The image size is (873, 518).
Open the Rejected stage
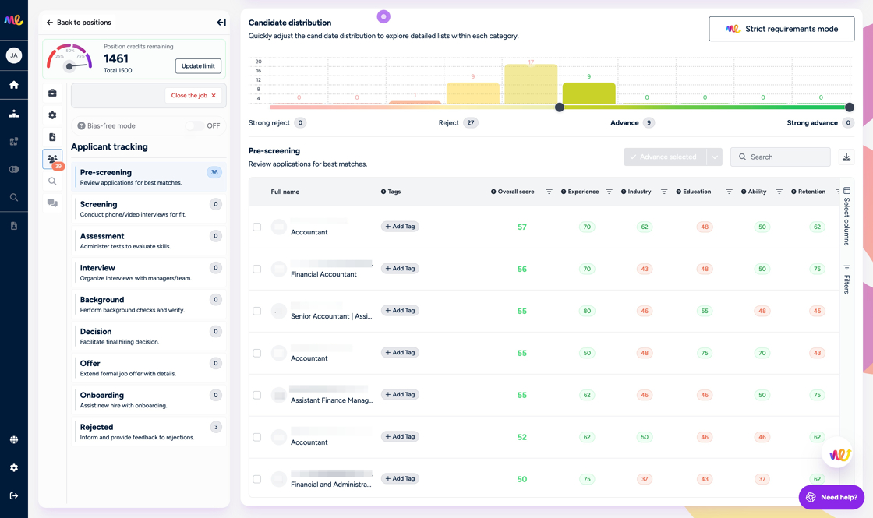pyautogui.click(x=149, y=432)
